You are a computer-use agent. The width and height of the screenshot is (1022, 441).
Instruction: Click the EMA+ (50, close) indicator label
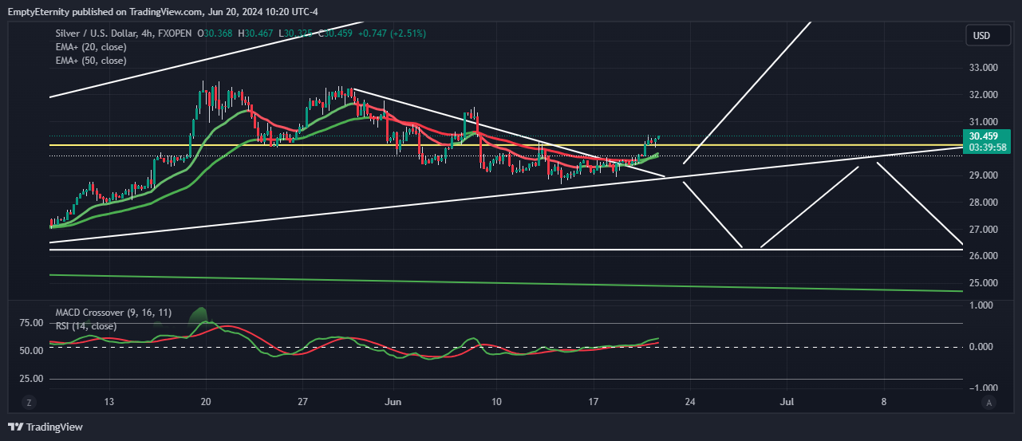(91, 61)
